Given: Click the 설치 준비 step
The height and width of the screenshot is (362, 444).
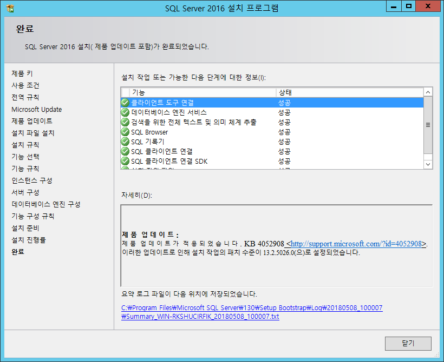Looking at the screenshot, I should tap(25, 228).
